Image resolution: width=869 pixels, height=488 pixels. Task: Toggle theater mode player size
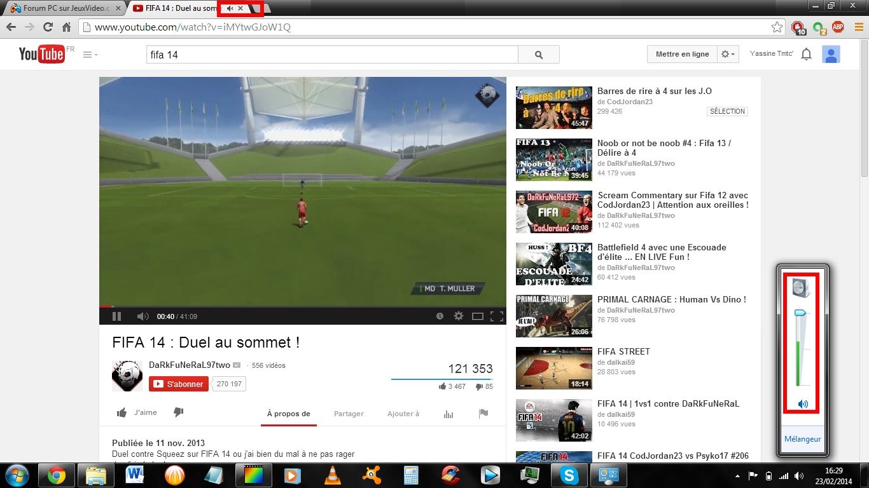(477, 316)
